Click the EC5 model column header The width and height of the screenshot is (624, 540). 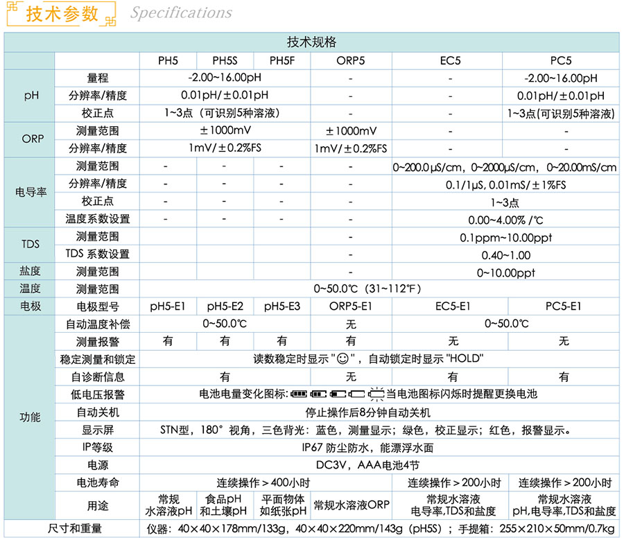pos(450,60)
